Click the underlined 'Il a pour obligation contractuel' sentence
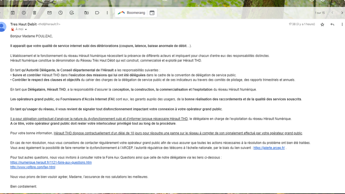 point(99,119)
